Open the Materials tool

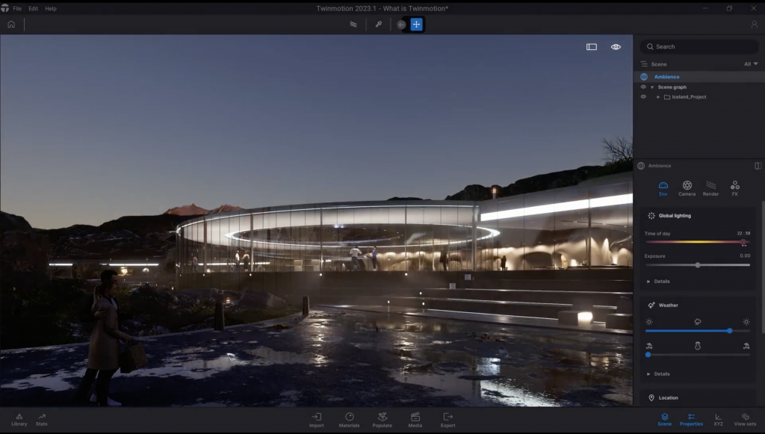(349, 418)
